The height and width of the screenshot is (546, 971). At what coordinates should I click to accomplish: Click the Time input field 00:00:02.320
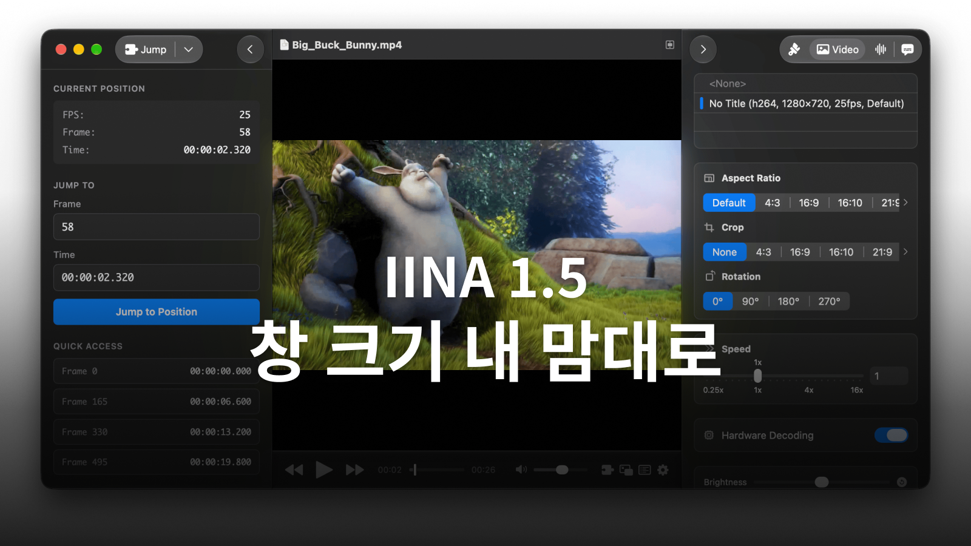[157, 277]
